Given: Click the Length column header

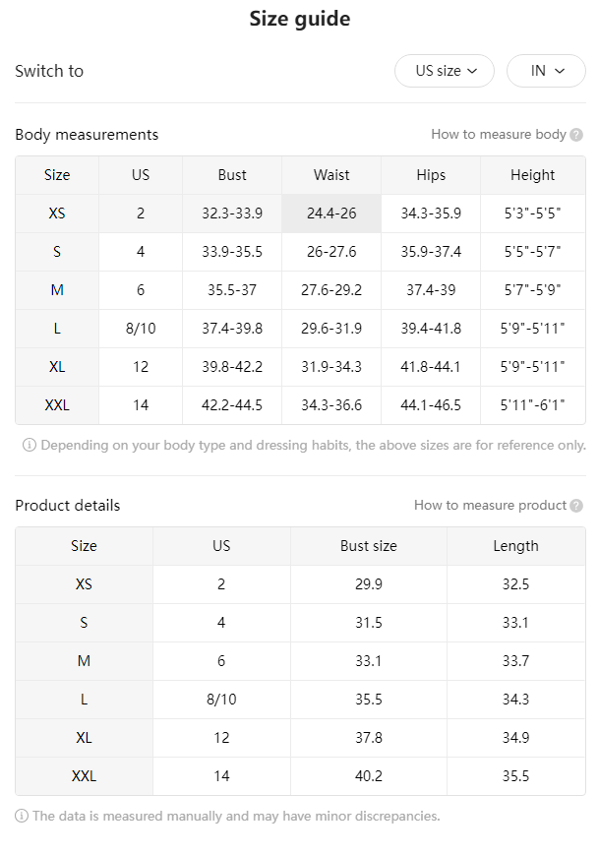Looking at the screenshot, I should click(x=515, y=546).
